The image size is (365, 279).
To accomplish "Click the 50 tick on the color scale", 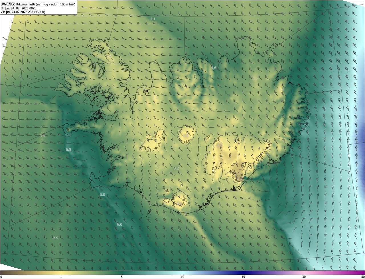I will 363,277.
